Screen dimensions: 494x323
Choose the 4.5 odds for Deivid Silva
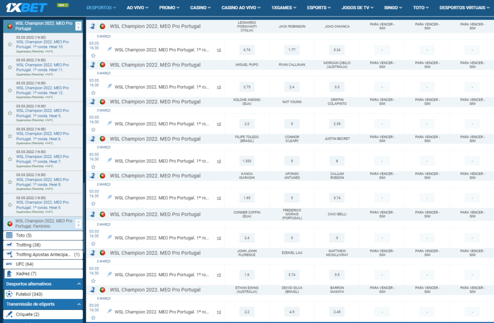point(292,311)
